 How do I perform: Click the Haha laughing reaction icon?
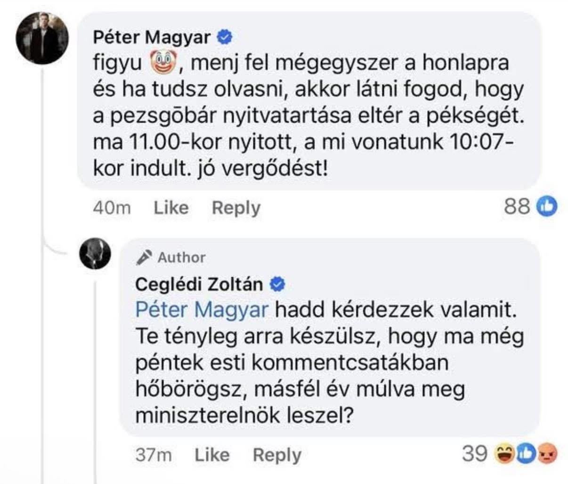click(x=504, y=454)
